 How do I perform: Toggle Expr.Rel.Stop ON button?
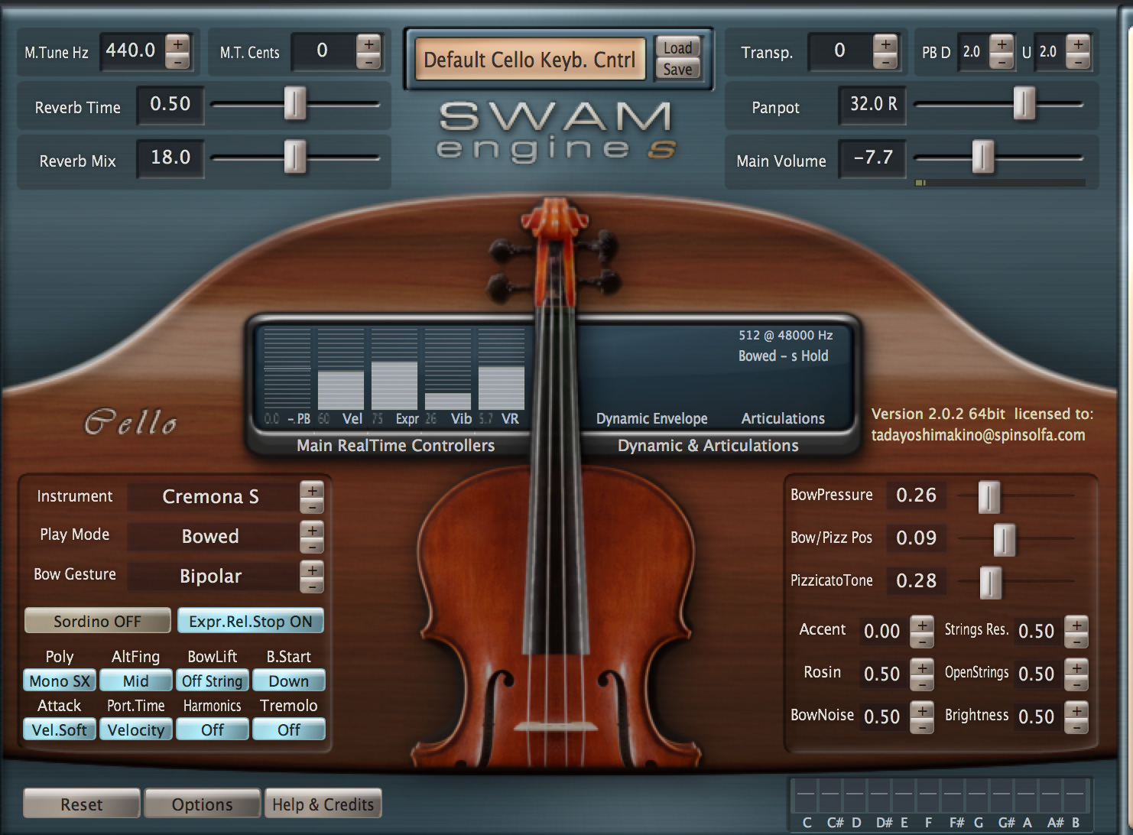(x=251, y=621)
